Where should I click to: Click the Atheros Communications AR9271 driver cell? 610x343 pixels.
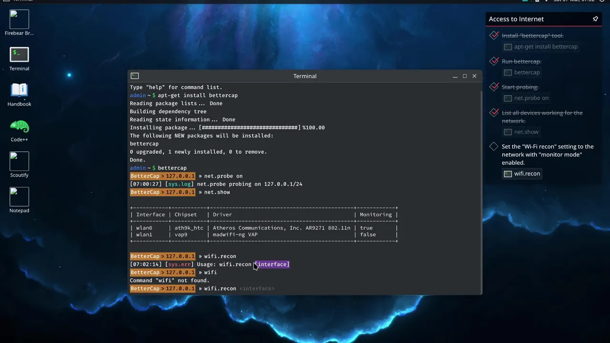(282, 228)
